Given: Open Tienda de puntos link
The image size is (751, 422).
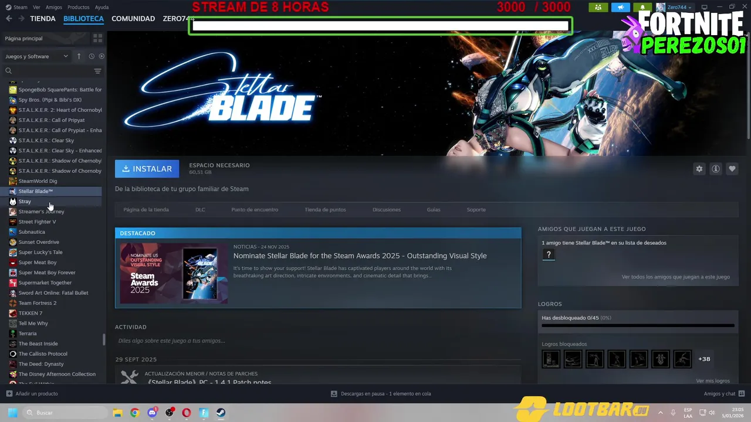Looking at the screenshot, I should coord(325,209).
